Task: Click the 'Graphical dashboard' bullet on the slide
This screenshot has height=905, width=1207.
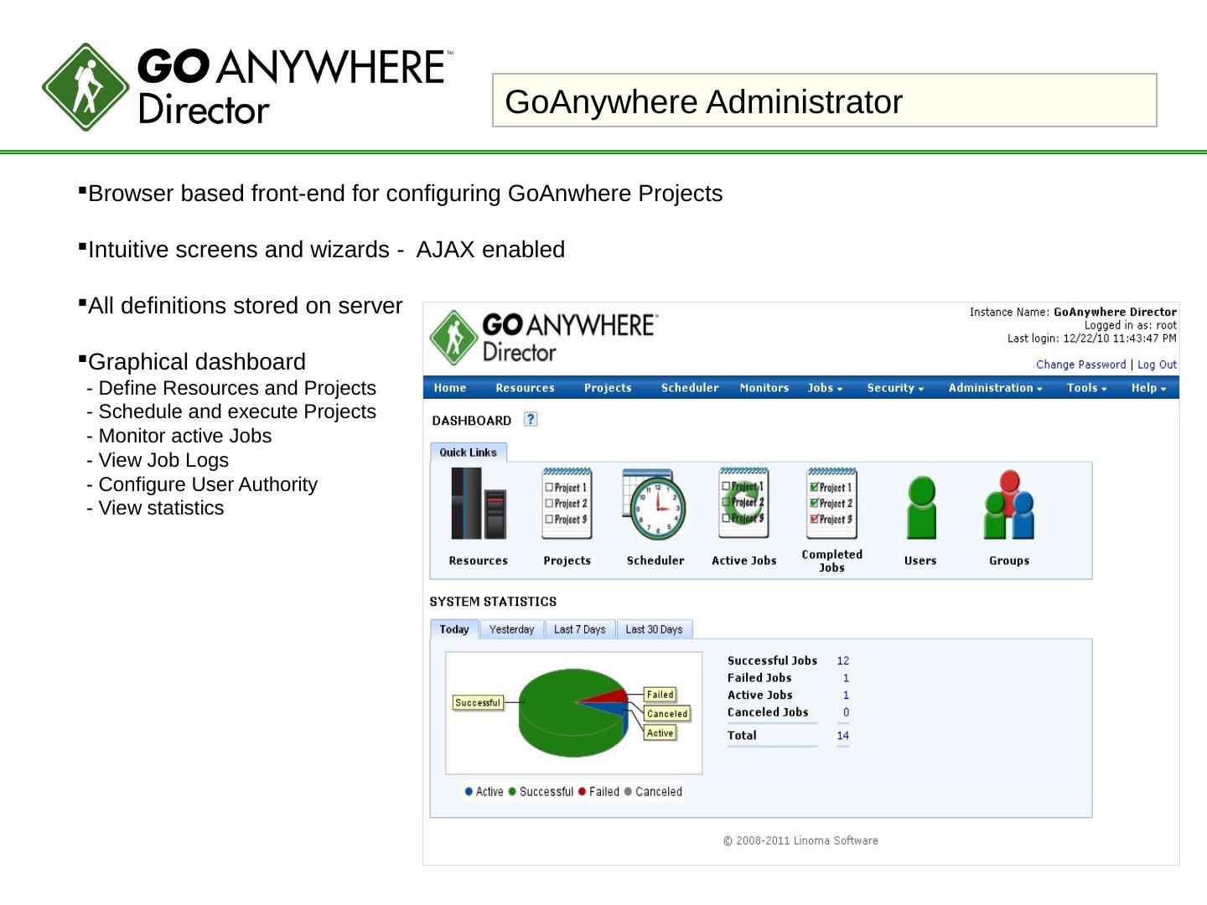Action: coord(197,362)
